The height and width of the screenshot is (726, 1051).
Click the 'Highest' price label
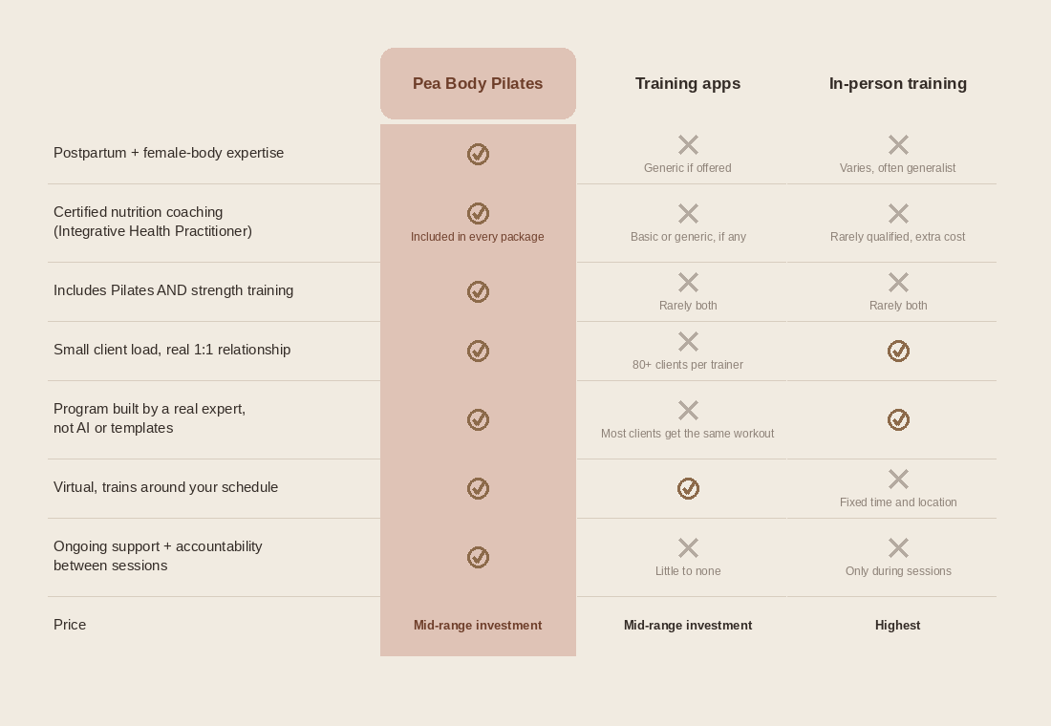coord(897,626)
